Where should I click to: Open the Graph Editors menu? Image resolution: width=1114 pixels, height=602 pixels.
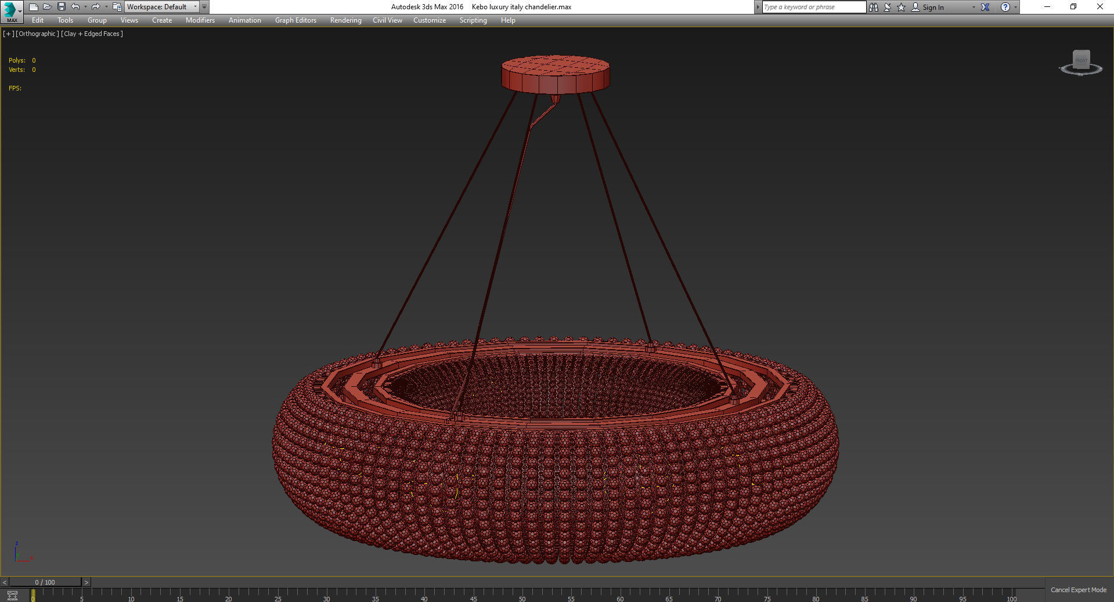click(295, 20)
